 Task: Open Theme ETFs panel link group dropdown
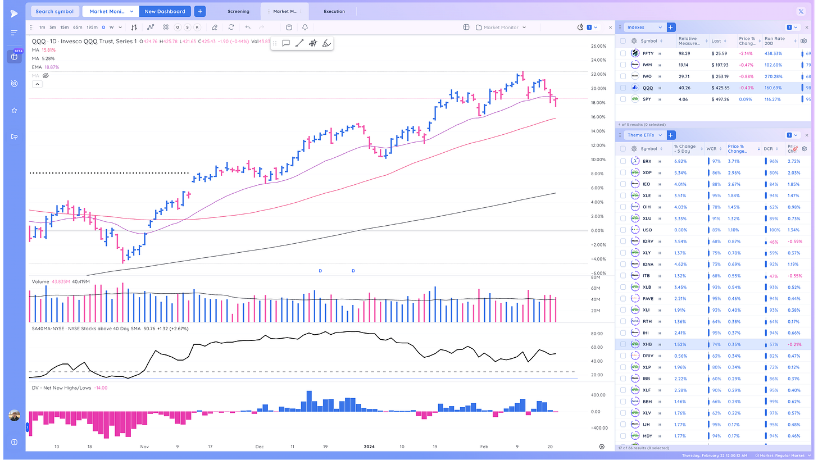792,135
